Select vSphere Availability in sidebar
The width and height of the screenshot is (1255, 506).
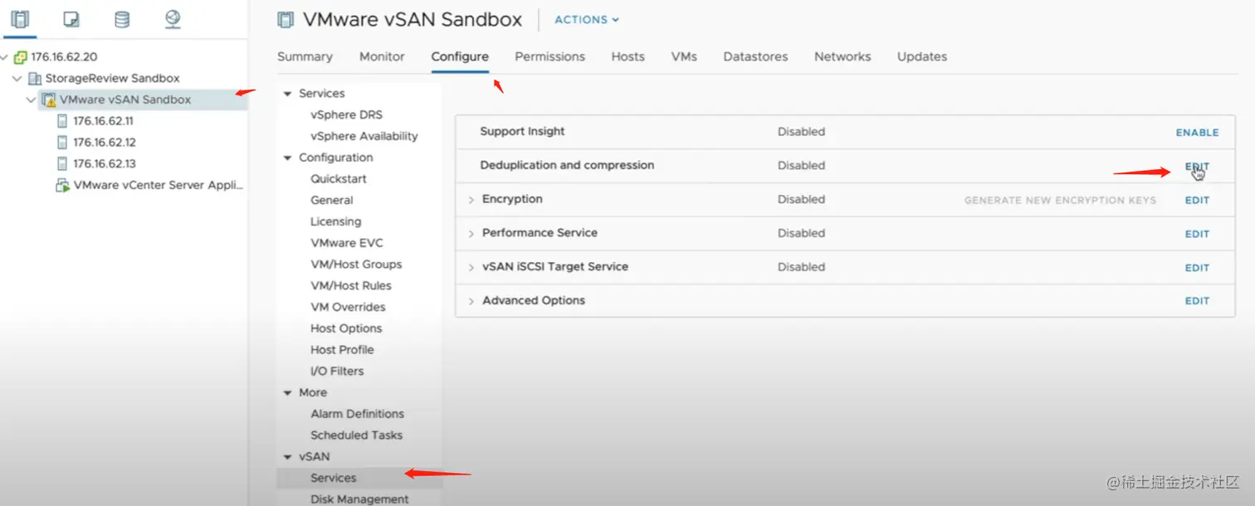tap(364, 136)
